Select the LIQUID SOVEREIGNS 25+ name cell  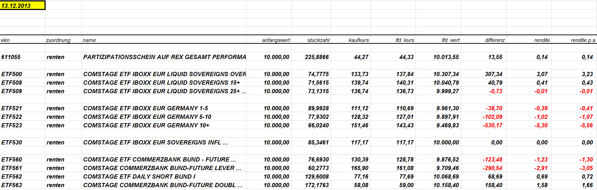pyautogui.click(x=164, y=91)
